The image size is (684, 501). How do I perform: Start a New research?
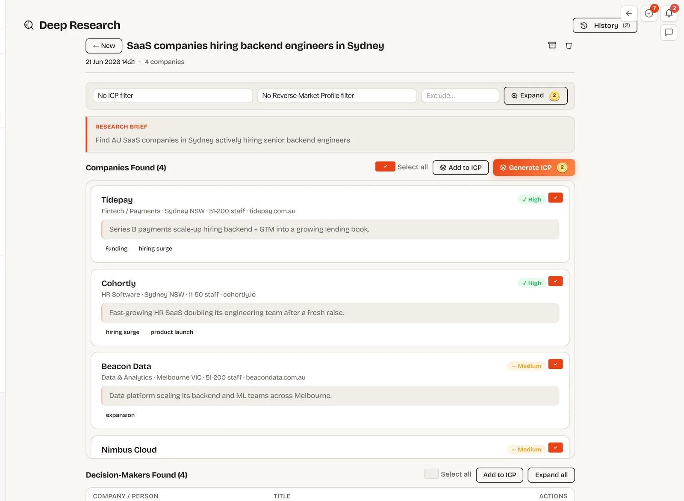coord(104,46)
